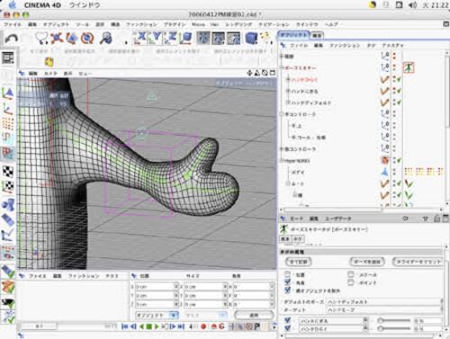Click the 適用 (apply) button
This screenshot has width=450, height=339.
(254, 316)
